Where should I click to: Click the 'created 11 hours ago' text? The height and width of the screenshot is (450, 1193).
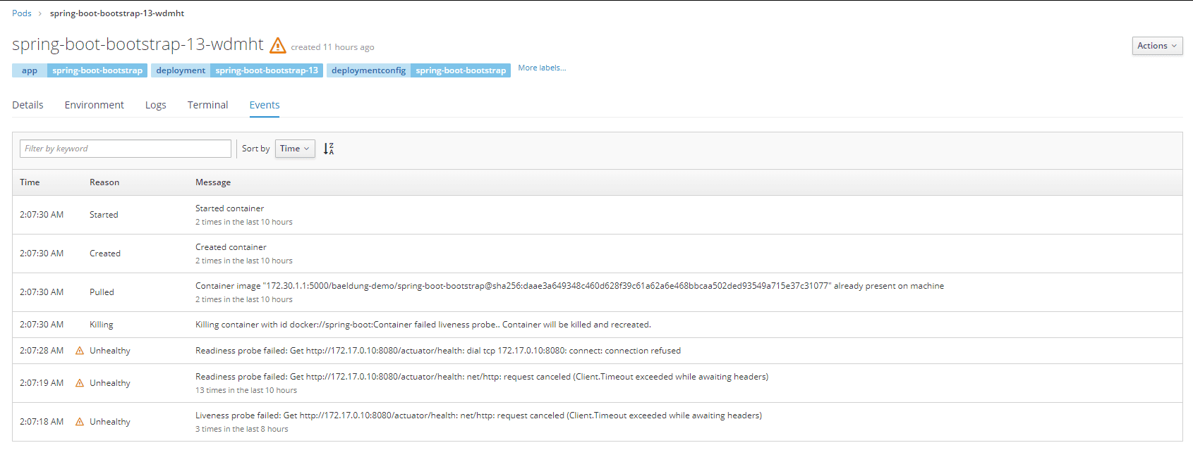click(x=332, y=47)
